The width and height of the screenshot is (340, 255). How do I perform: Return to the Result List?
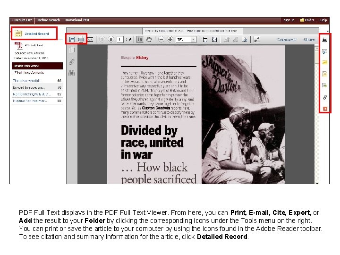22,20
